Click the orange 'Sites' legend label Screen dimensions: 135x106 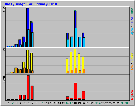click(x=132, y=69)
